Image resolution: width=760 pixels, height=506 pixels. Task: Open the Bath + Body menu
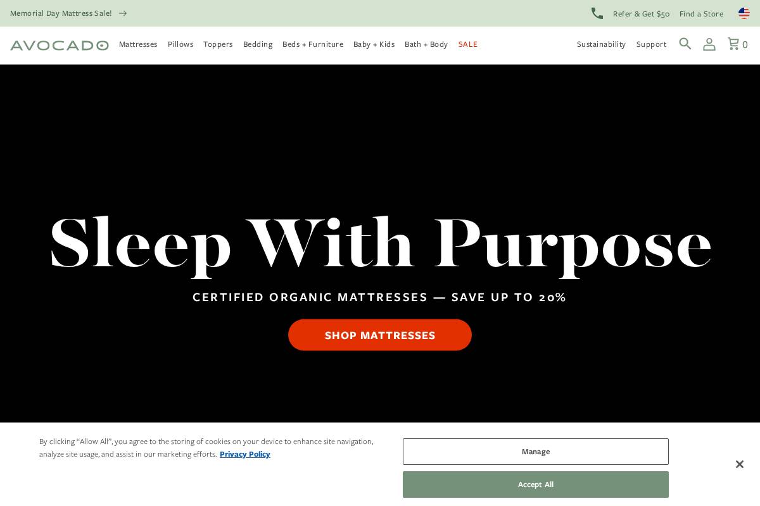pos(426,44)
